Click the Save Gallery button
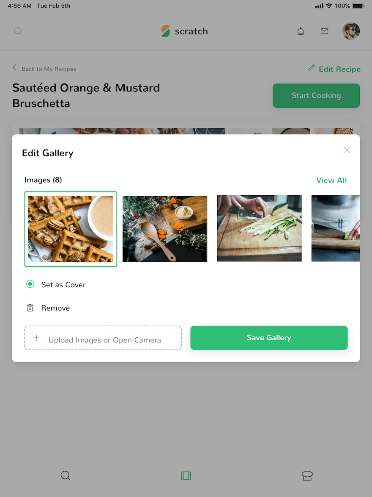 [x=269, y=338]
